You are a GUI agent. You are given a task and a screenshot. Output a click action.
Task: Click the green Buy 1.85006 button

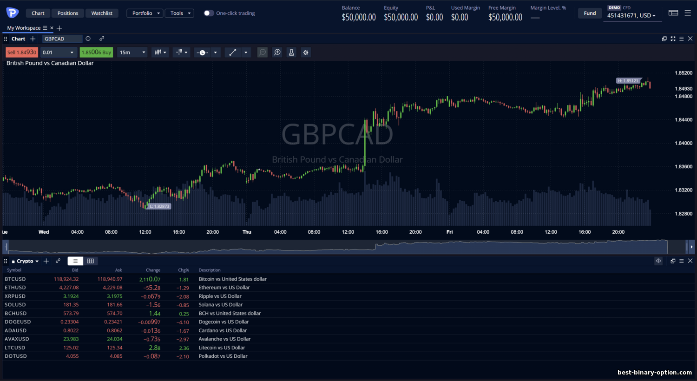[x=96, y=53]
